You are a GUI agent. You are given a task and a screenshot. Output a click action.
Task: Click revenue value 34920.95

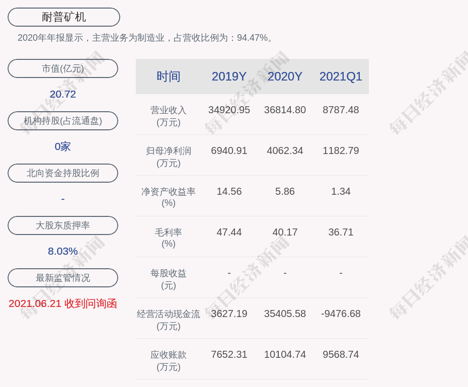[229, 110]
